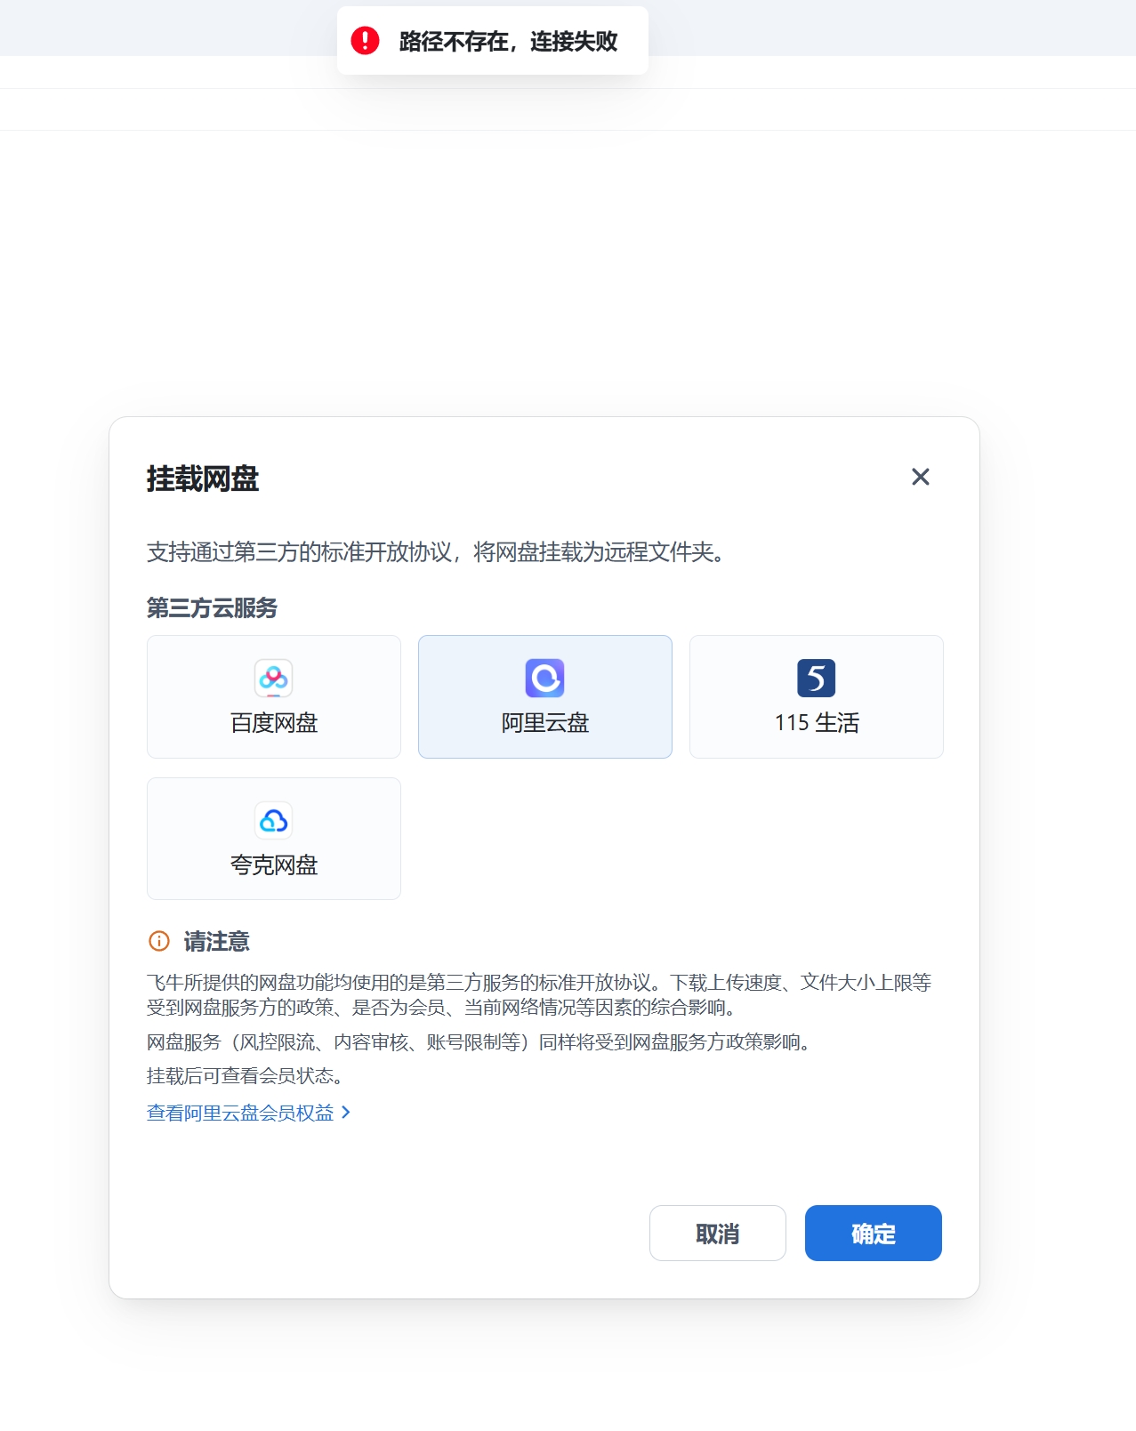Select the 百度网盘 service label
The image size is (1136, 1431).
(x=274, y=723)
